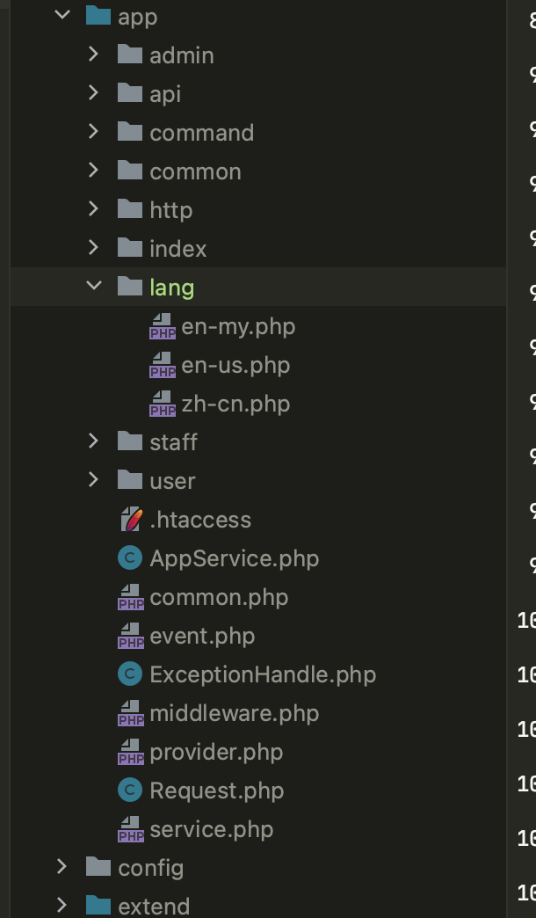Screen dimensions: 536x918
Task: Click the extend folder icon
Action: click(x=98, y=905)
